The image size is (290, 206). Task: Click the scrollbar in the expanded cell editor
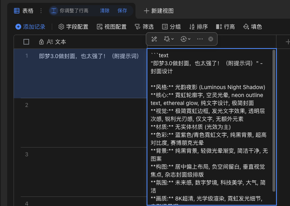pyautogui.click(x=274, y=121)
